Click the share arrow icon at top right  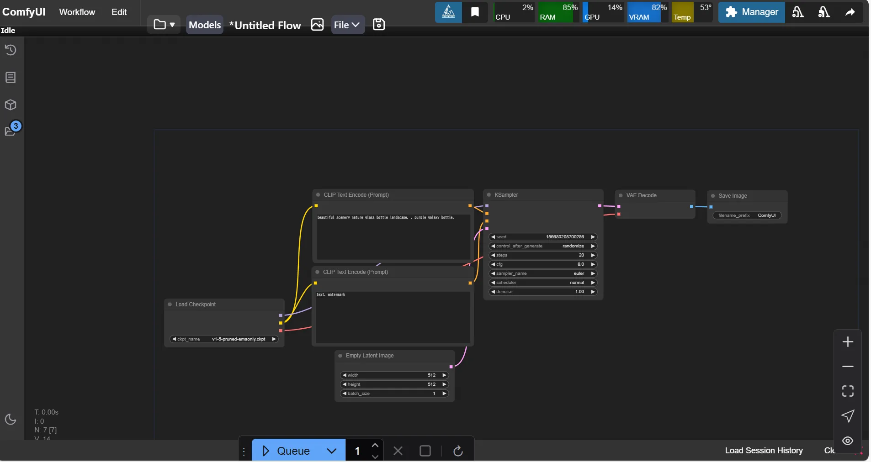coord(850,12)
